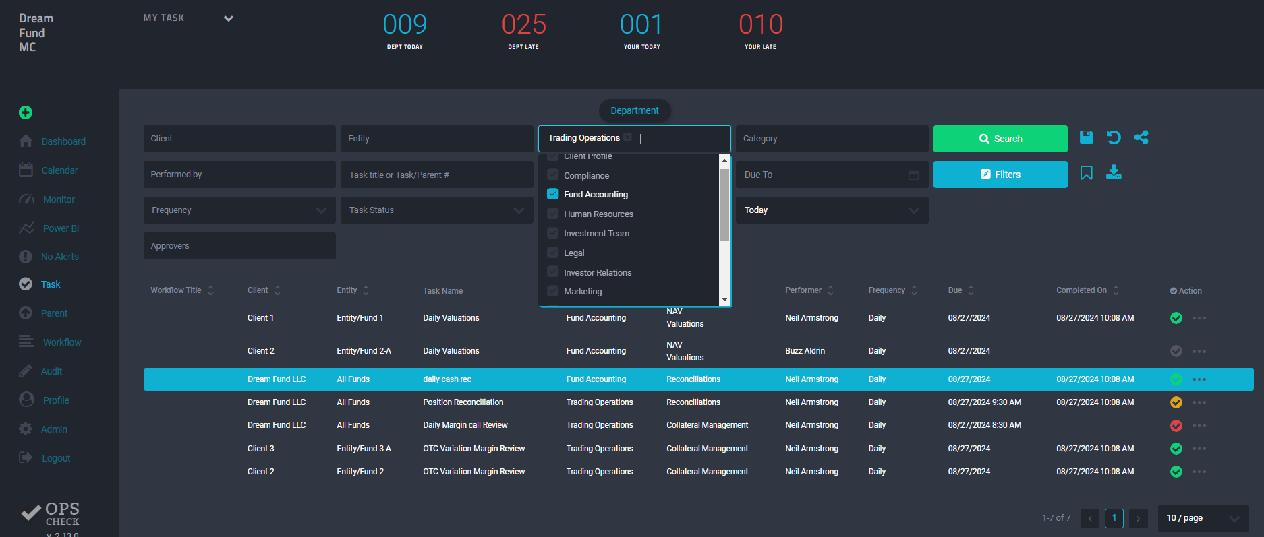Screen dimensions: 1264x537
Task: Click the Task title or Task/Parent # field
Action: [x=437, y=175]
